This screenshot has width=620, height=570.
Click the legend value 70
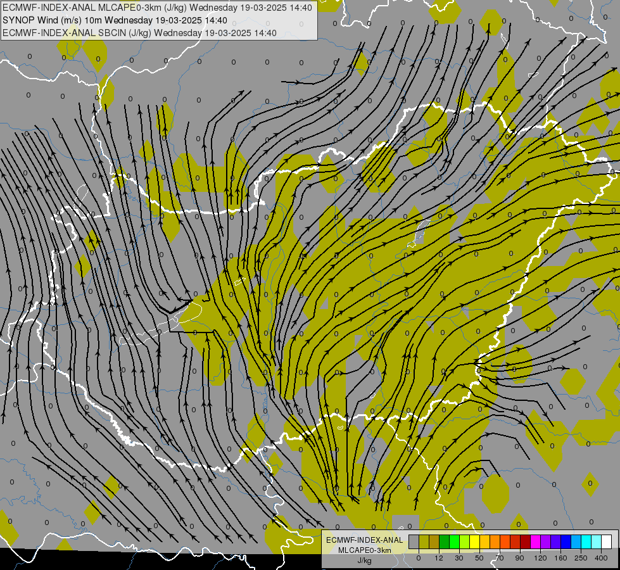pos(500,558)
